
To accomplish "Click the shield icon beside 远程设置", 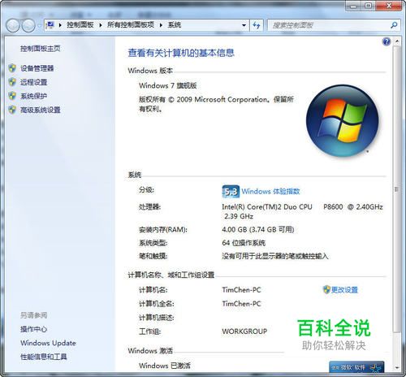I will click(x=12, y=82).
